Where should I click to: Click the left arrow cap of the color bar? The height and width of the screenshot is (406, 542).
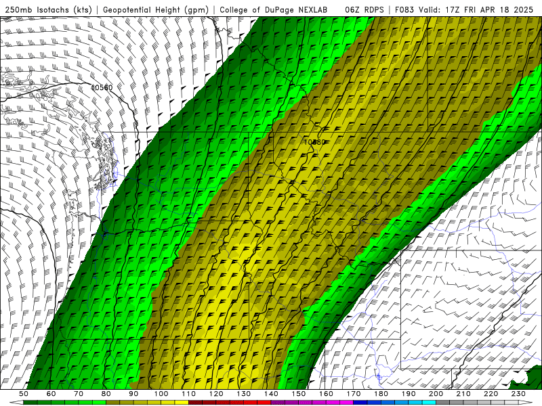[x=16, y=403]
